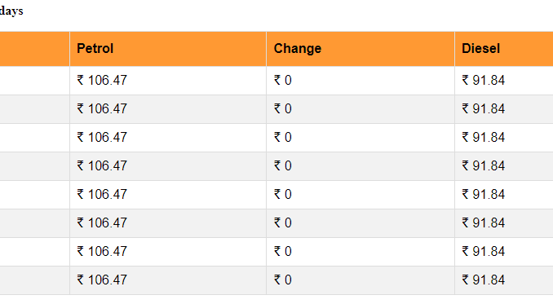The image size is (553, 304).
Task: Select the empty orange header cell before Petrol
Action: tap(34, 49)
